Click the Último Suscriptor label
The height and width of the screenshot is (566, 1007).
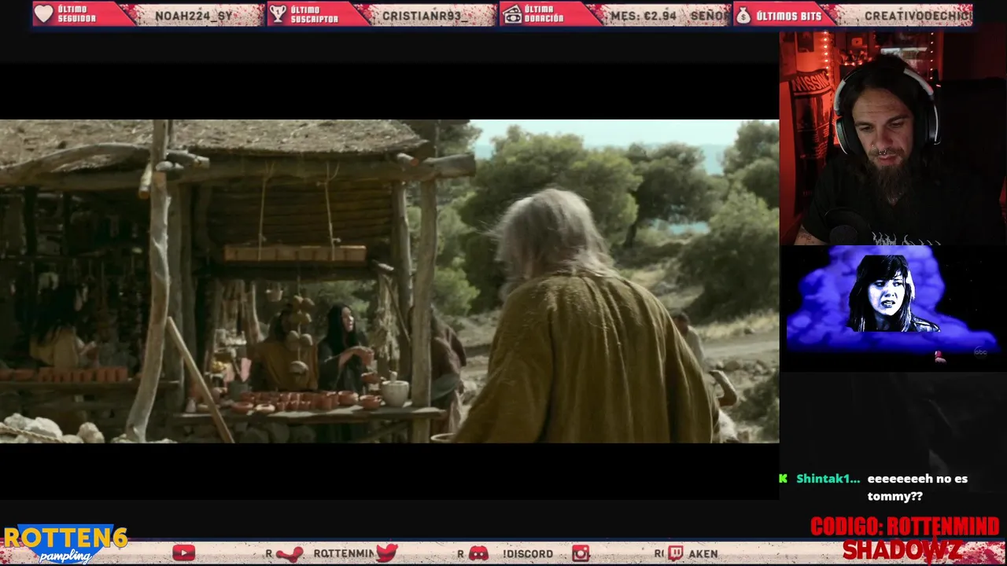pyautogui.click(x=314, y=14)
